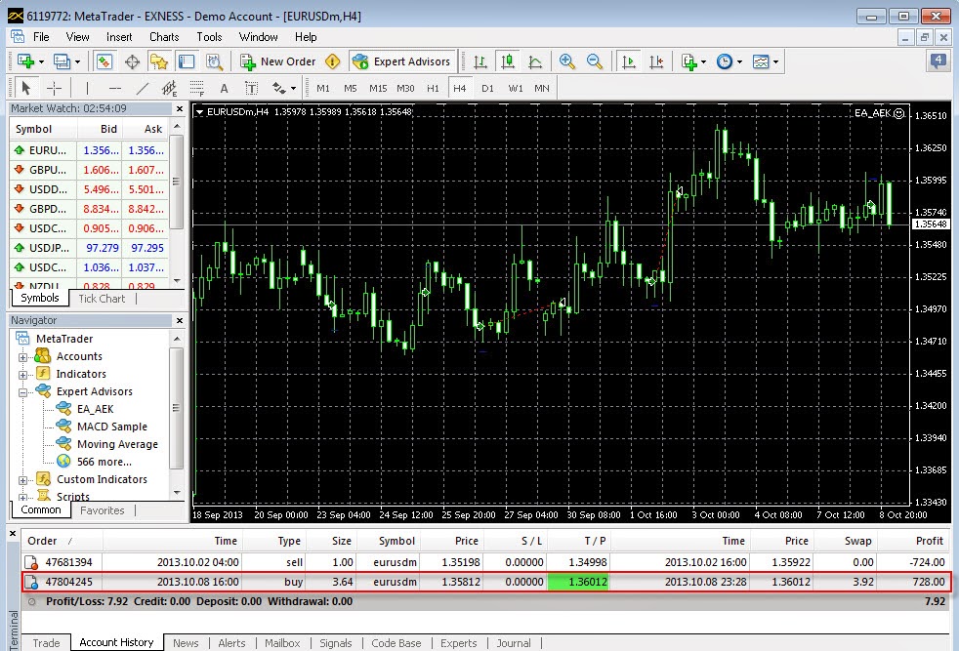Zoom out on the chart
959x651 pixels.
tap(595, 61)
